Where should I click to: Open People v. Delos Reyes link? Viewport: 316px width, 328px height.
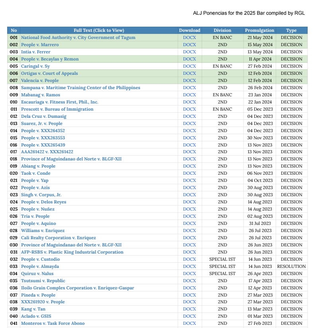tap(43, 202)
